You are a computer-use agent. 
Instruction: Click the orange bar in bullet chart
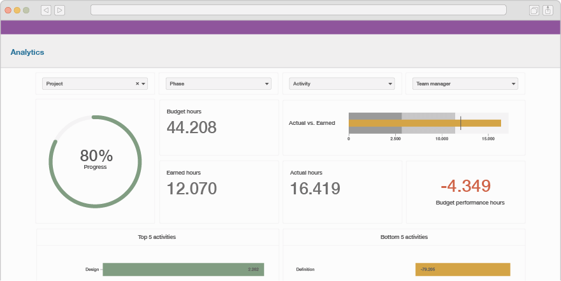(425, 123)
